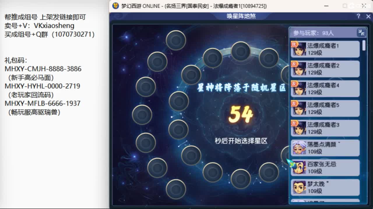Viewport: 373px width, 209px height.
Task: Click 129级 level under 法爆成瘾者4
Action: click(x=315, y=93)
